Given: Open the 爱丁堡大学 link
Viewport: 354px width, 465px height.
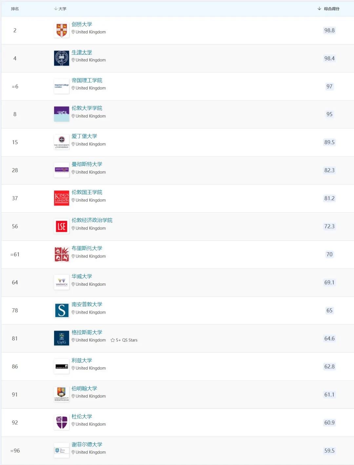Looking at the screenshot, I should (x=84, y=136).
